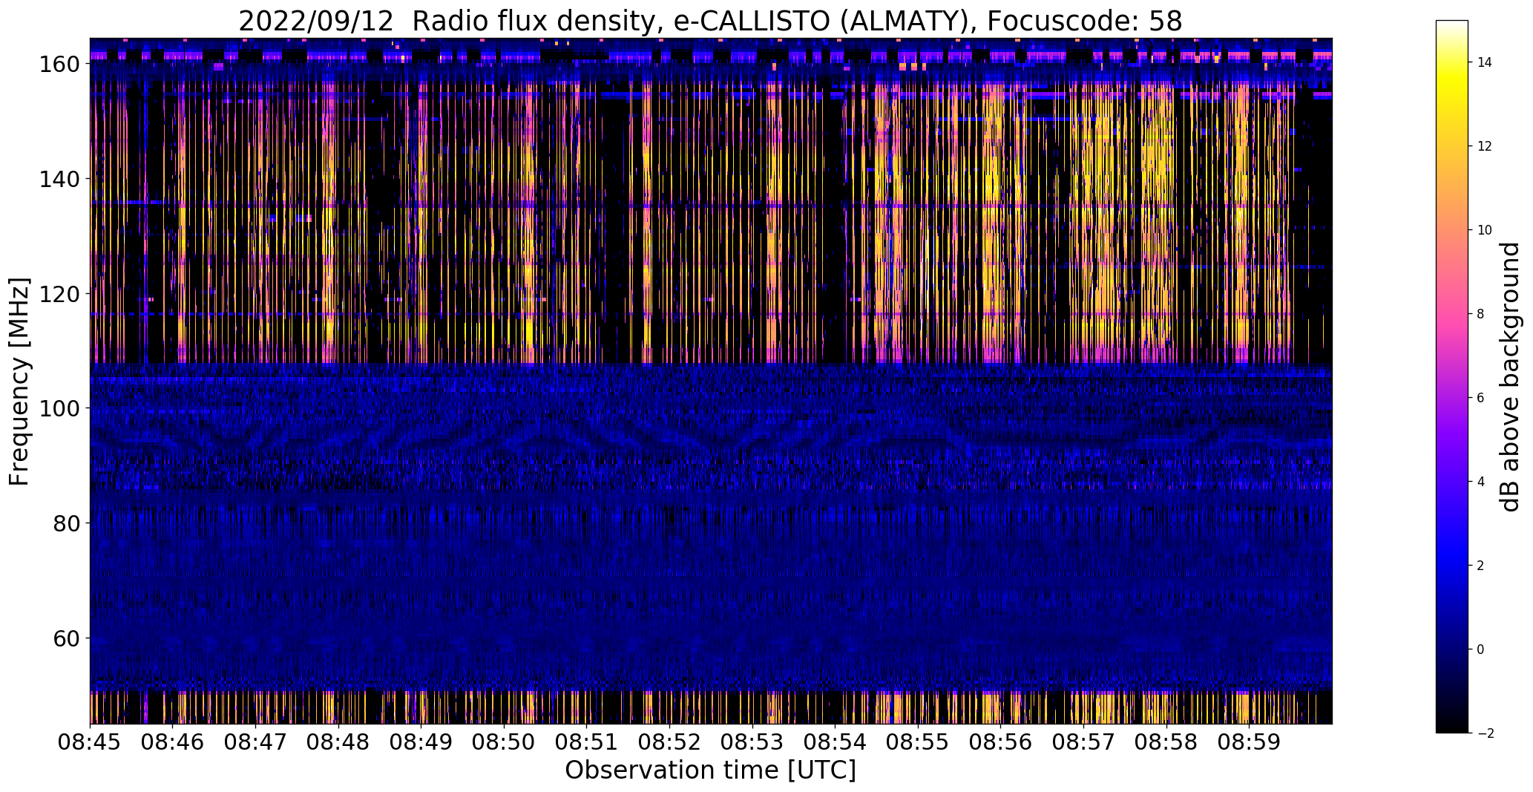The width and height of the screenshot is (1533, 792).
Task: Click the 08:46 time tick label
Action: coord(173,742)
